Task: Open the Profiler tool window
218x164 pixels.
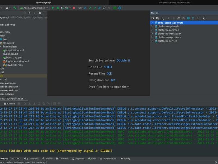Action: (47, 159)
